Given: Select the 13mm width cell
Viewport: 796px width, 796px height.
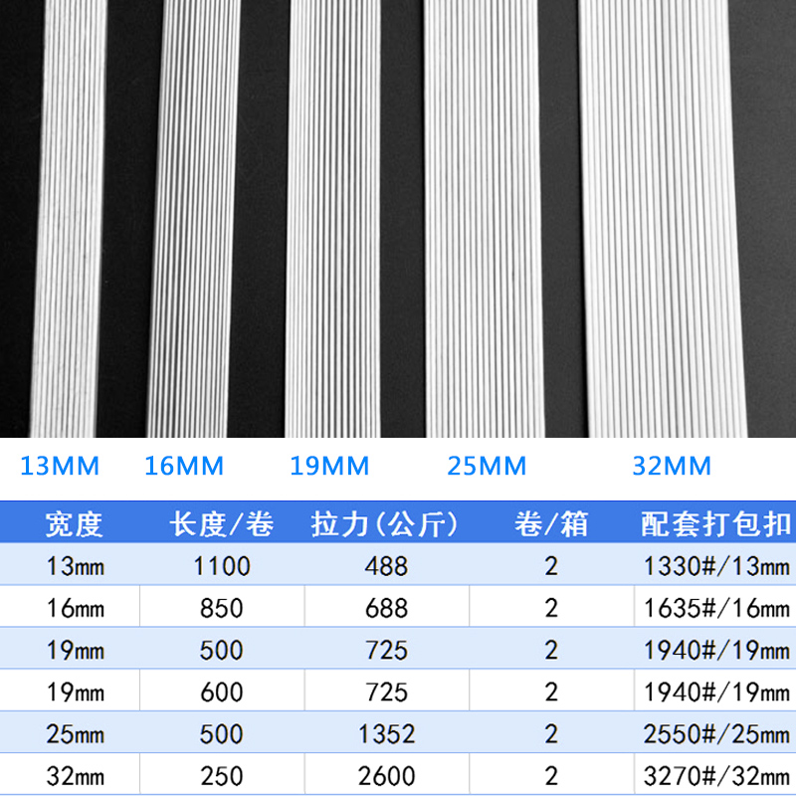Looking at the screenshot, I should click(x=76, y=565).
